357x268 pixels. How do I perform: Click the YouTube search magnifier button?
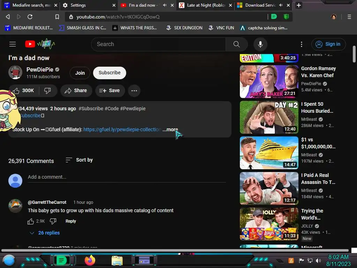point(237,44)
